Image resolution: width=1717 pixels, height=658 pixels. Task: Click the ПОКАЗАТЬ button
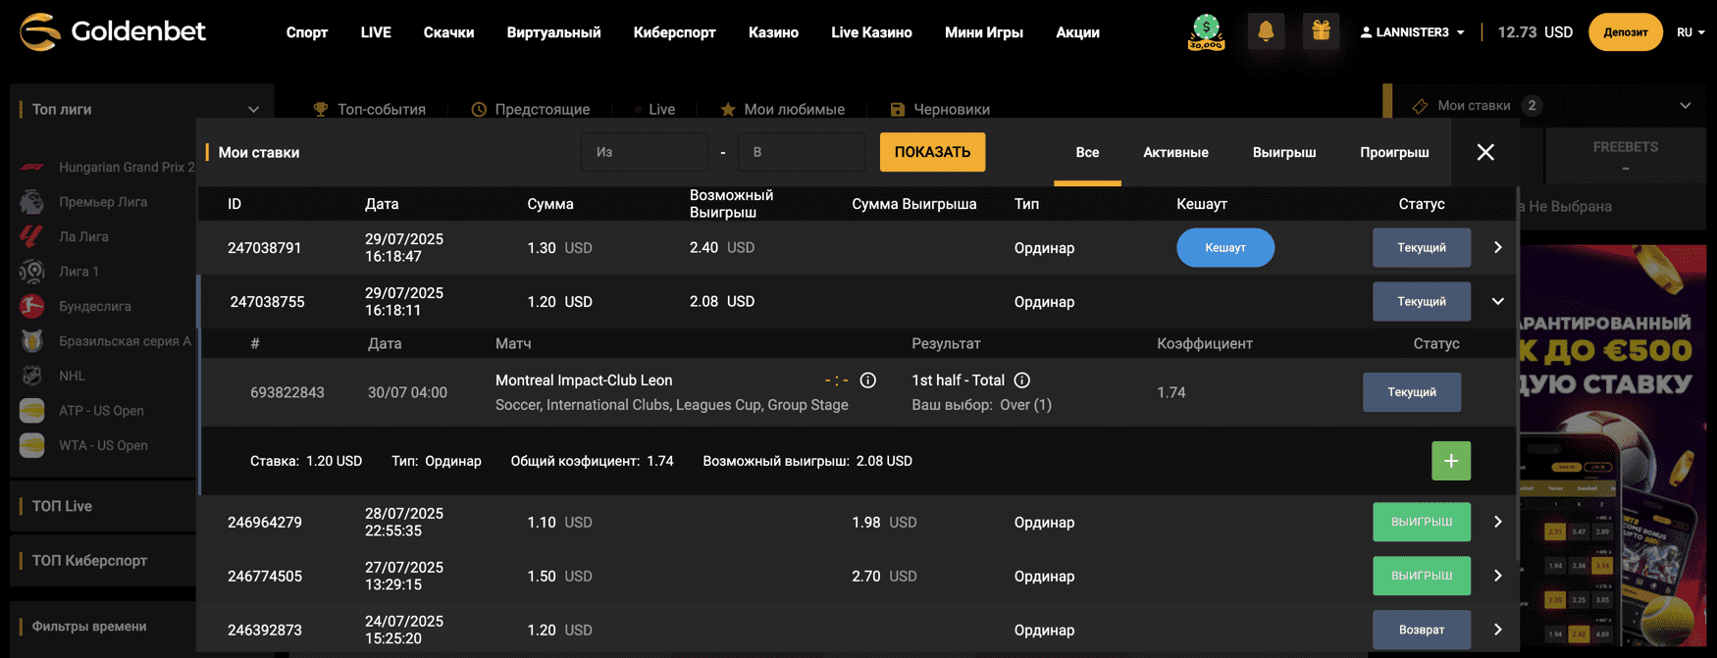[932, 152]
